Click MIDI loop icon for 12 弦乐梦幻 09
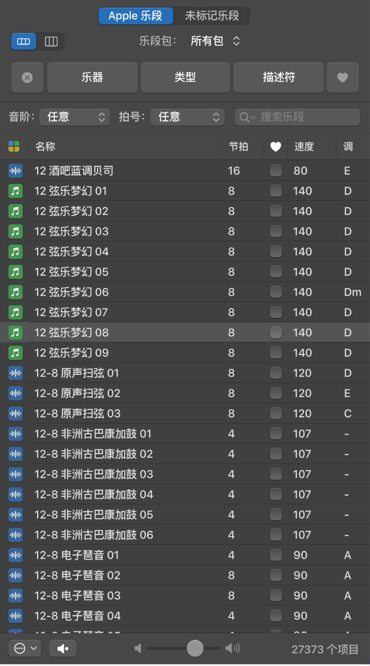The image size is (370, 666). (15, 353)
